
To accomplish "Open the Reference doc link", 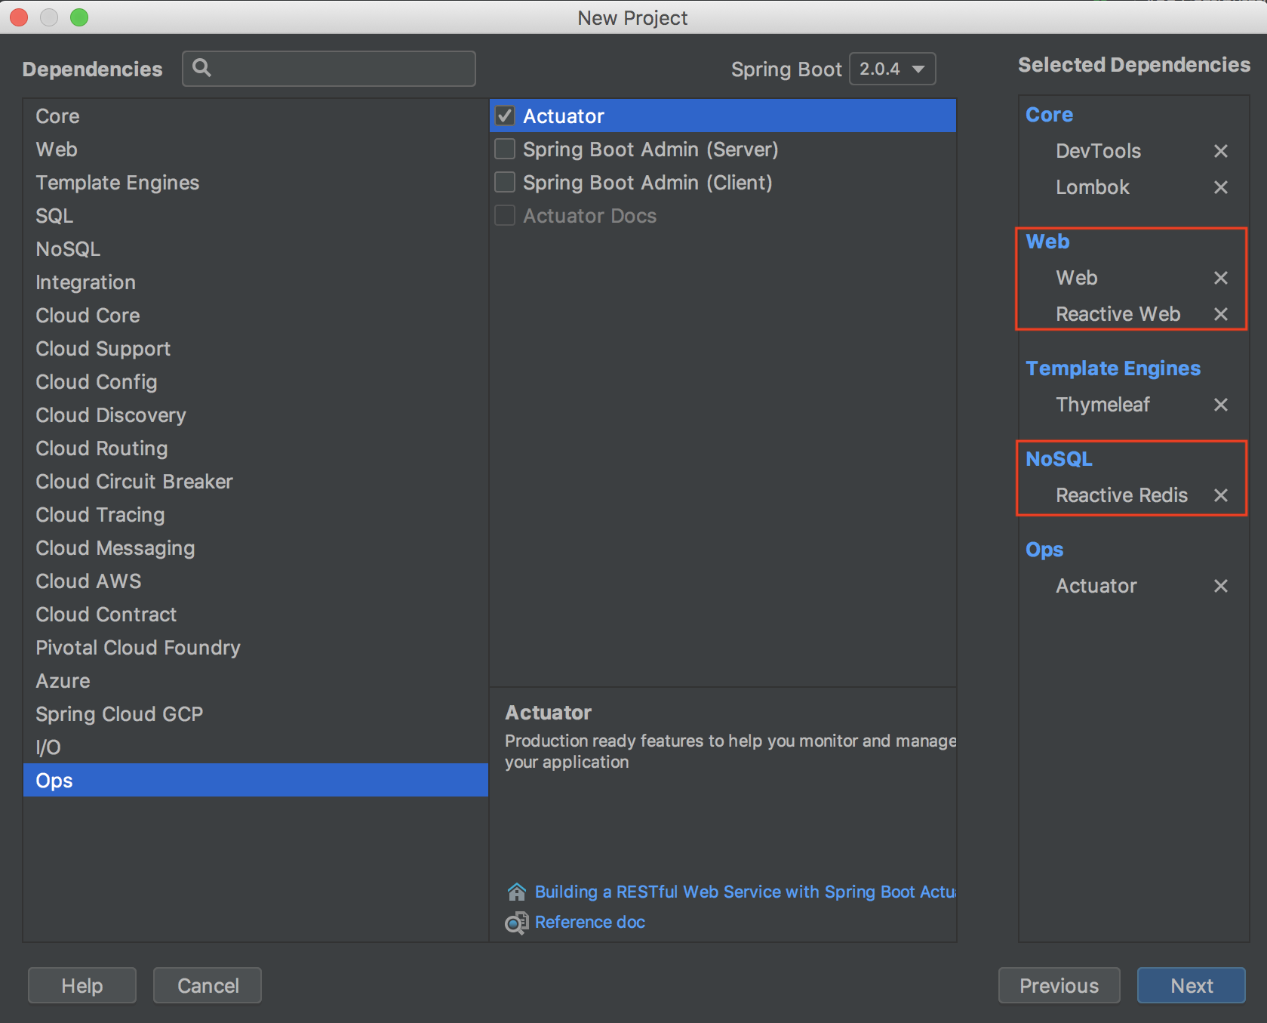I will (590, 922).
